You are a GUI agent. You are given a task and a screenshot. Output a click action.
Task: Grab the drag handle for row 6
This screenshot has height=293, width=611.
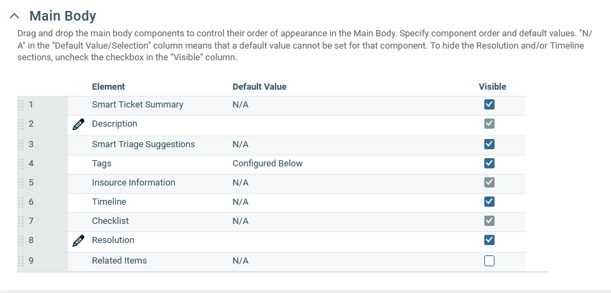[21, 202]
